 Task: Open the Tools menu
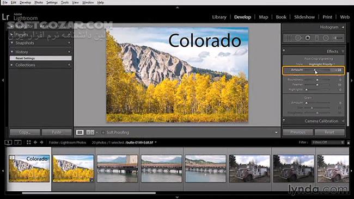pos(65,3)
